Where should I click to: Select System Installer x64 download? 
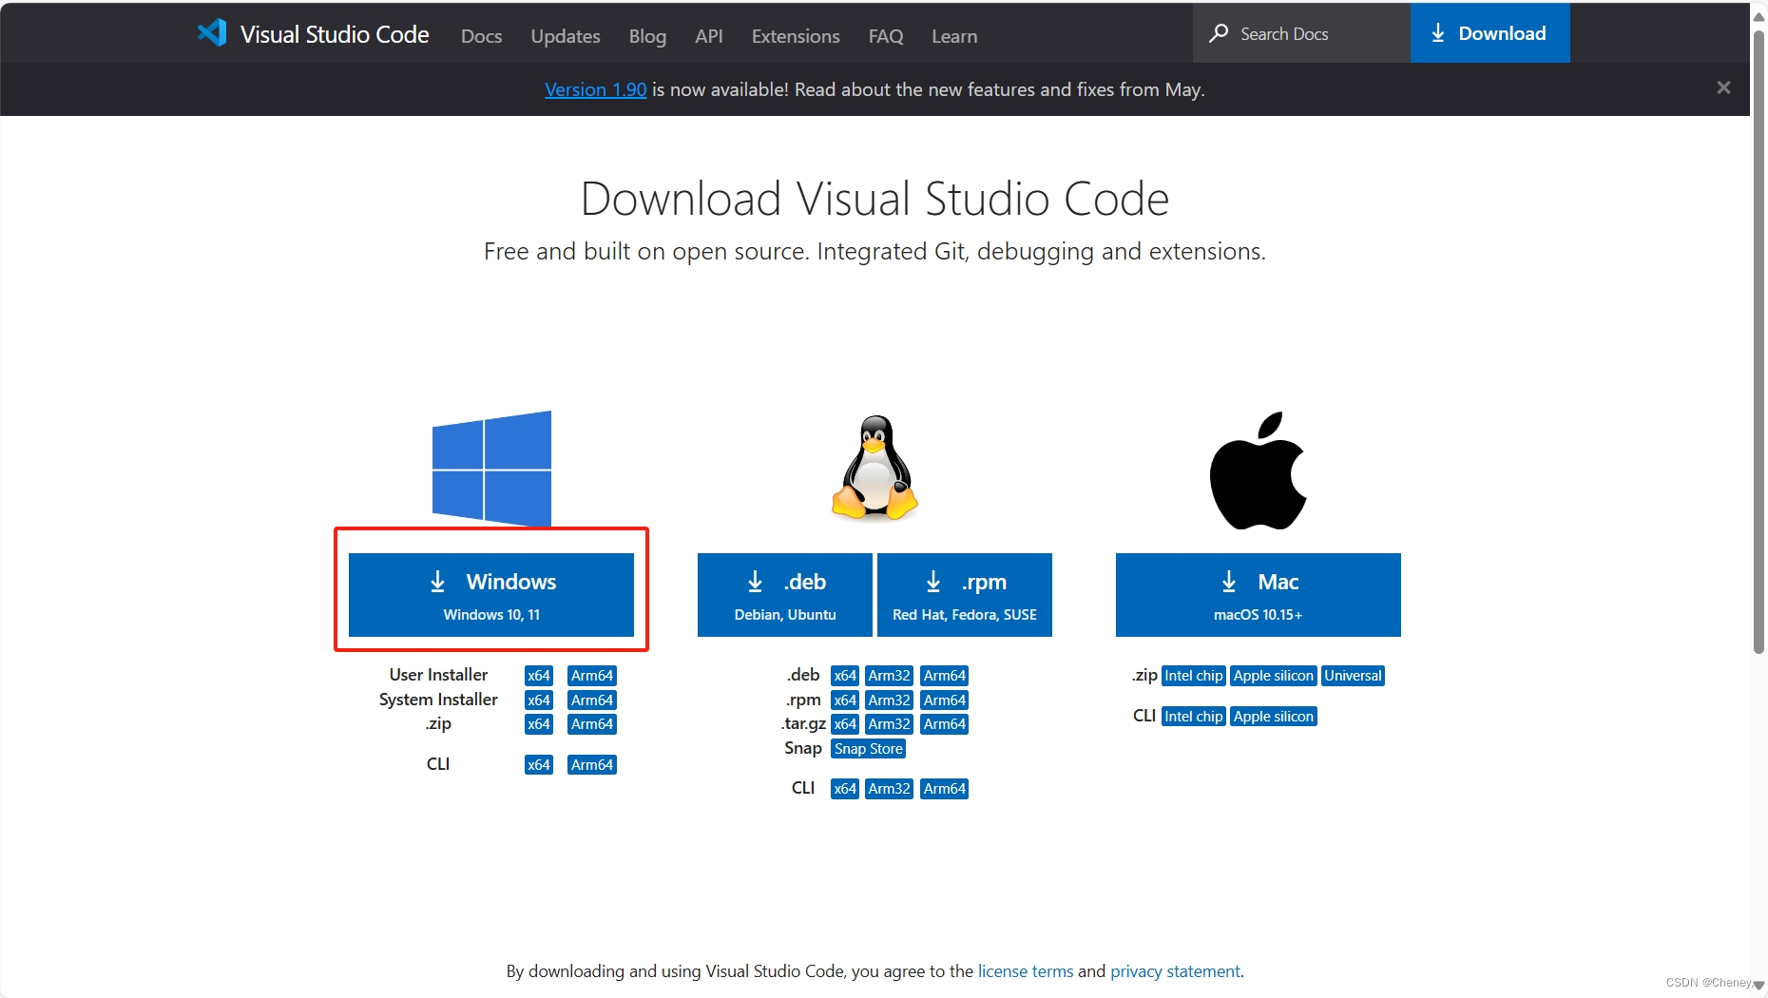(x=539, y=701)
